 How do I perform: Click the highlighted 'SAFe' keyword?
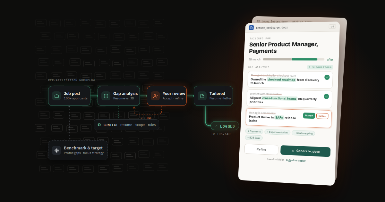click(279, 117)
